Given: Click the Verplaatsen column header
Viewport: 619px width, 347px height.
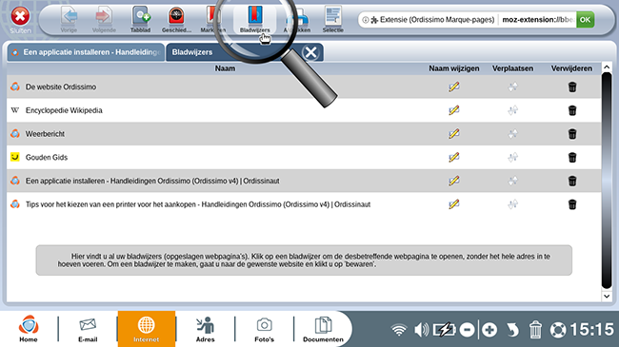Looking at the screenshot, I should tap(512, 68).
